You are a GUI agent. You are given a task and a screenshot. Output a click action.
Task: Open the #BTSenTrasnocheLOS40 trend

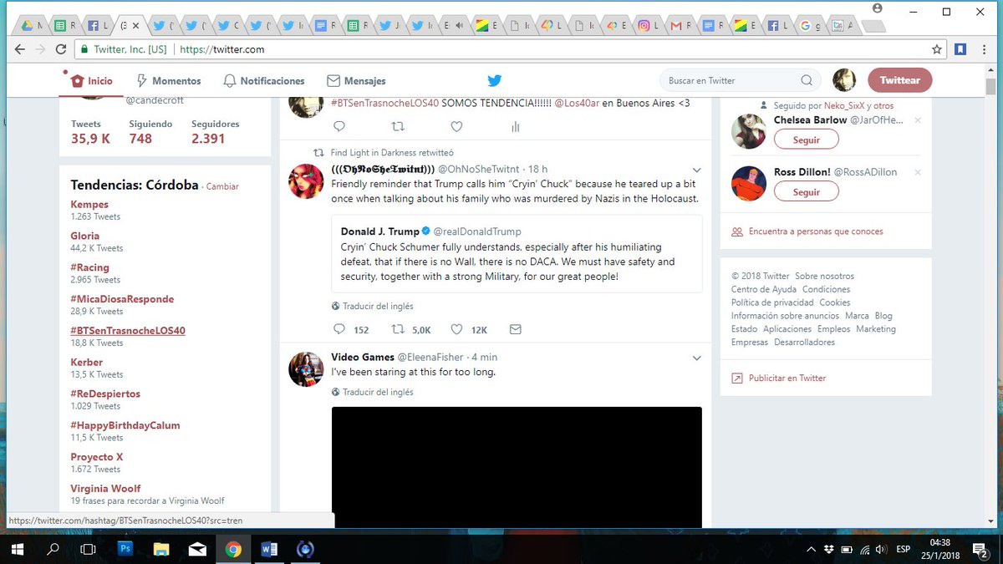(128, 330)
